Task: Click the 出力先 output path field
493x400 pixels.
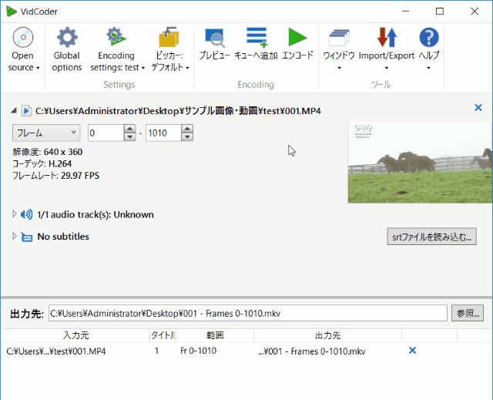Action: click(x=248, y=313)
